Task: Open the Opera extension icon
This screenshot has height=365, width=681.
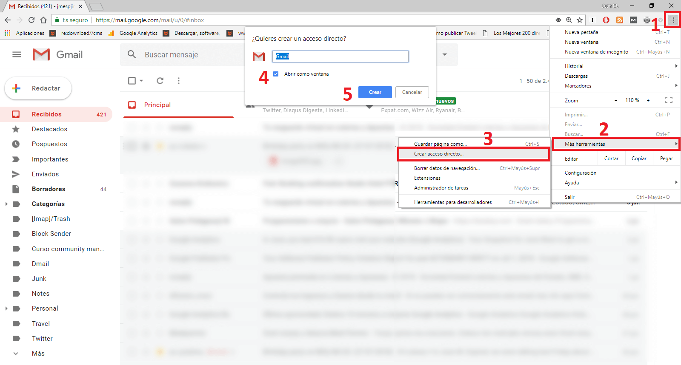Action: (606, 20)
